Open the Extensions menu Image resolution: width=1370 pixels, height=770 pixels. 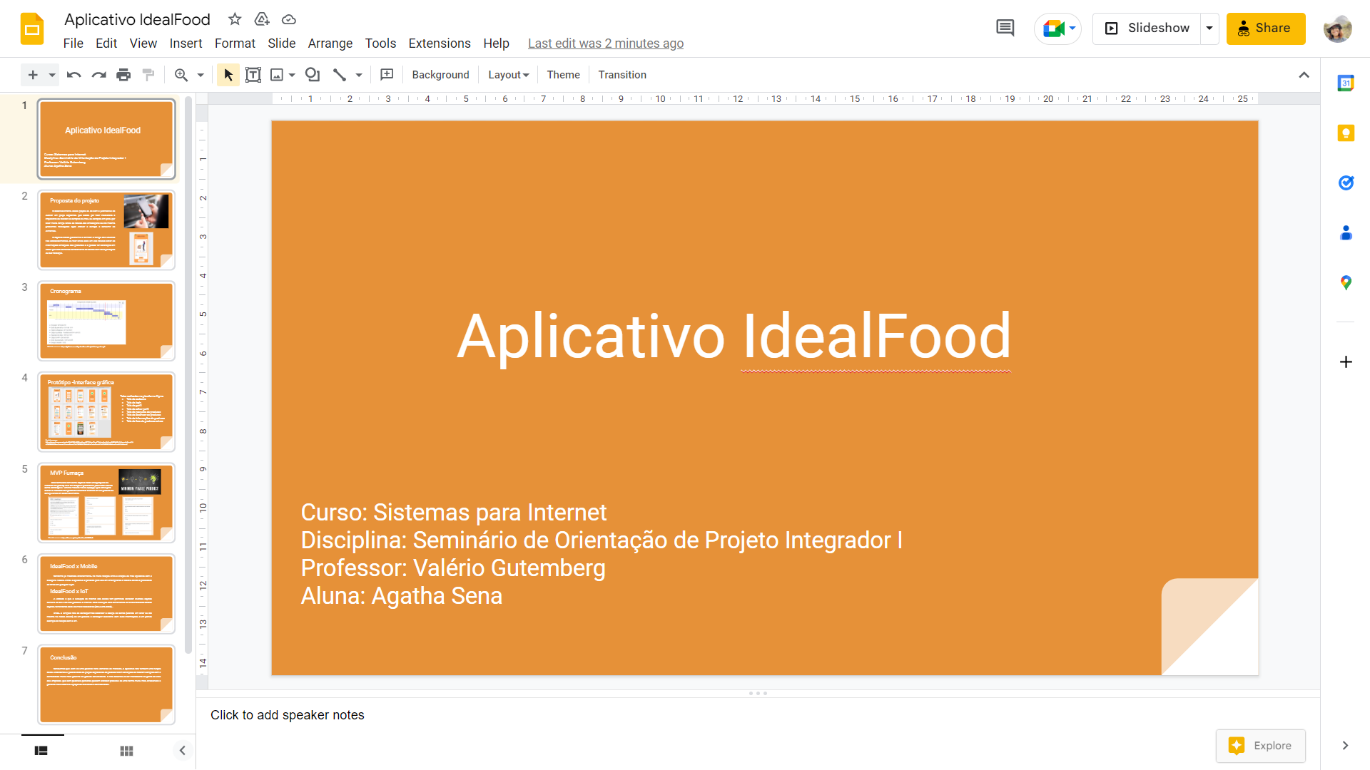[x=439, y=43]
